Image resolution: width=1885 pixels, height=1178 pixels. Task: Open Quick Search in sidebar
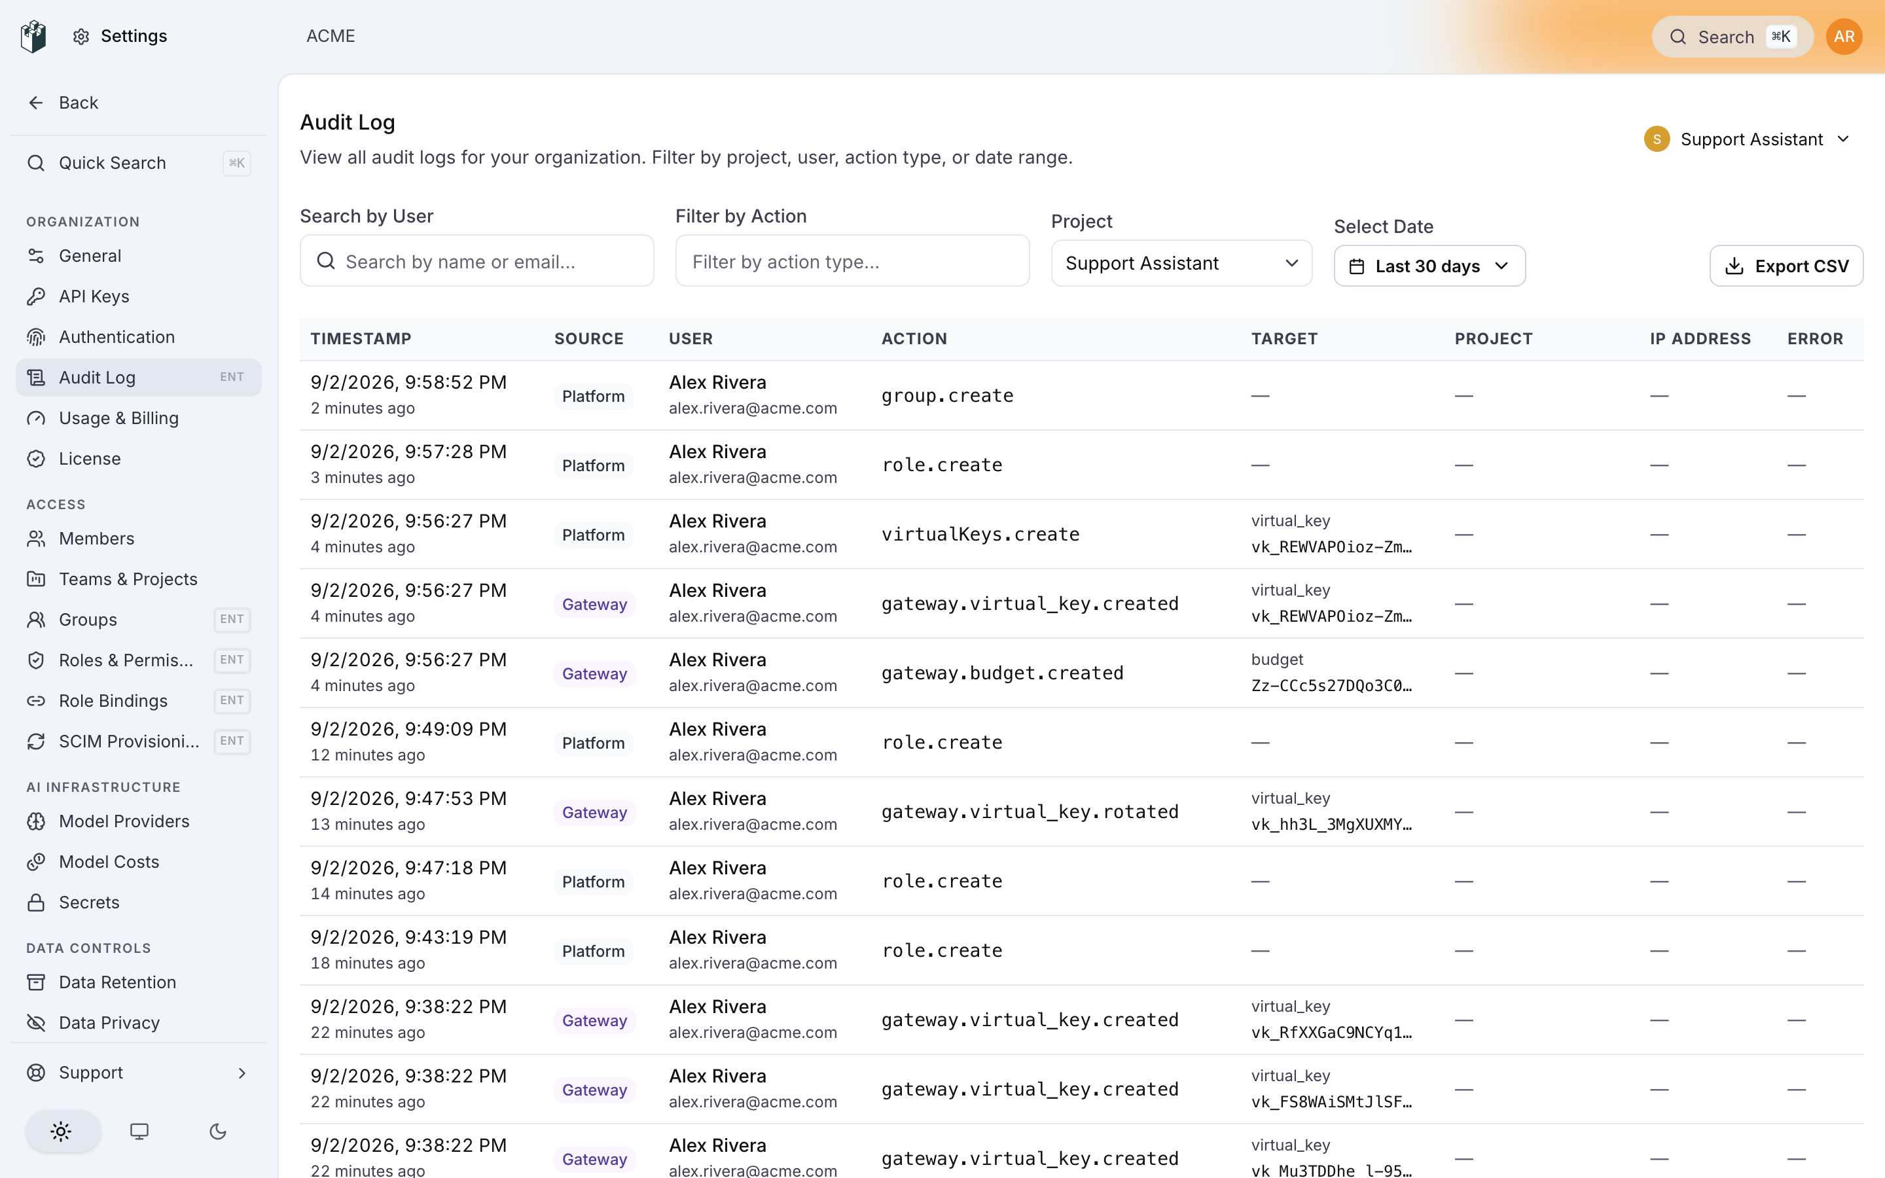coord(139,163)
